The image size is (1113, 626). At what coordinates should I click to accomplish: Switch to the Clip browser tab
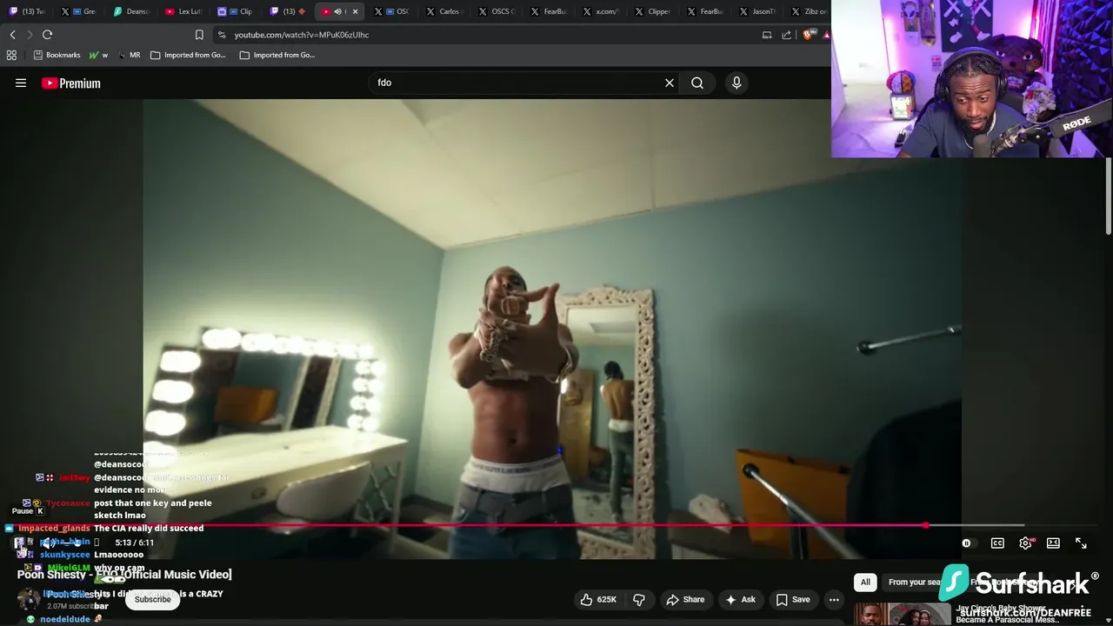click(236, 11)
